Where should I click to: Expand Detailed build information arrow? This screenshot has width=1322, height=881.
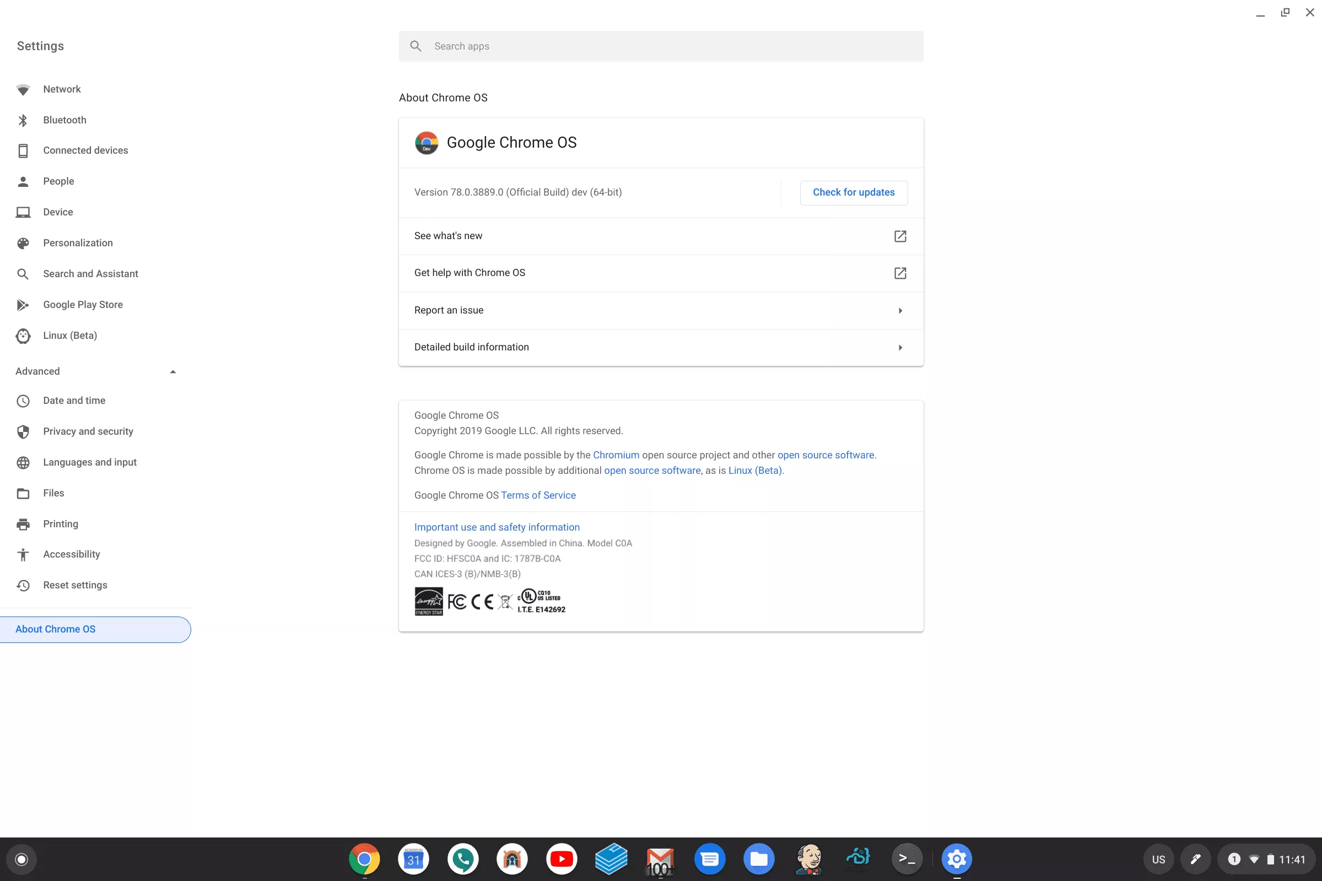(899, 348)
